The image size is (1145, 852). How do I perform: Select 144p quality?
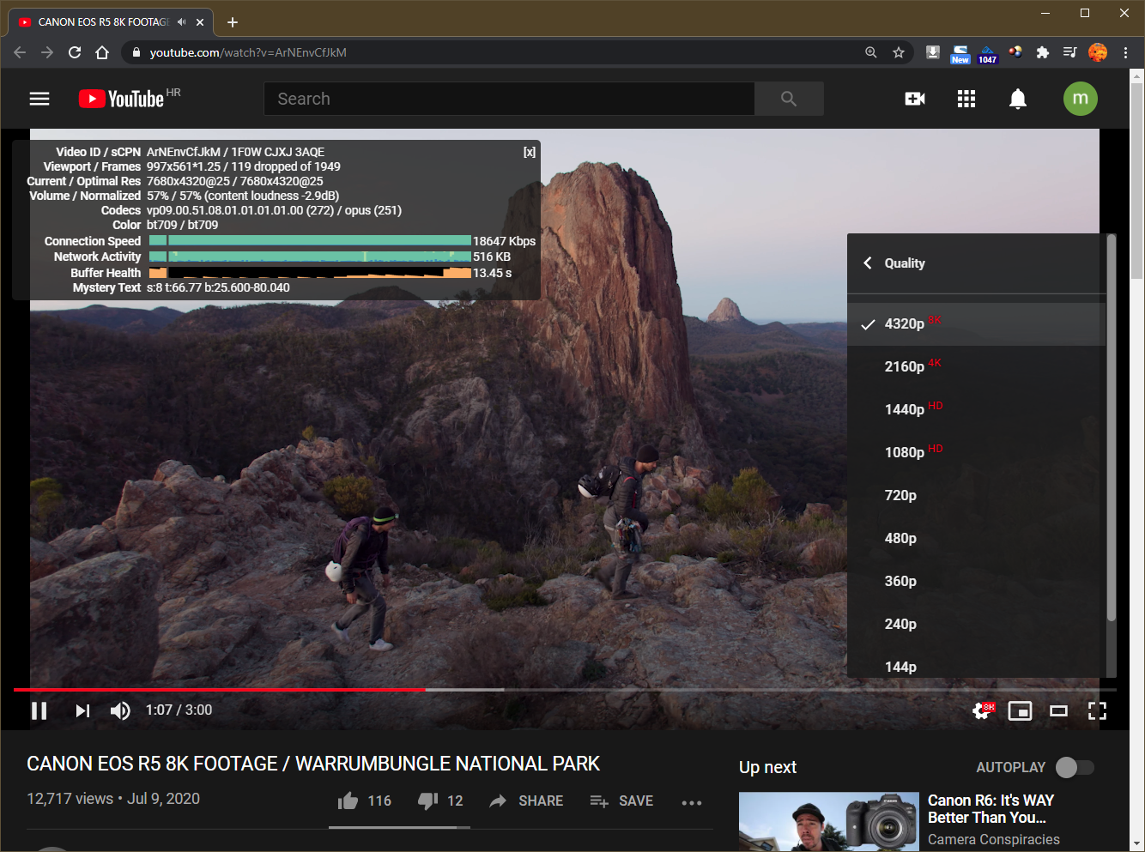coord(976,665)
